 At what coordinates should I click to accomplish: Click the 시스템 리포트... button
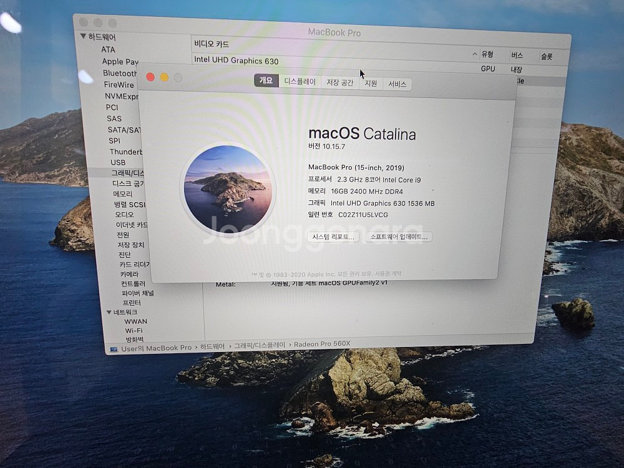click(x=333, y=236)
